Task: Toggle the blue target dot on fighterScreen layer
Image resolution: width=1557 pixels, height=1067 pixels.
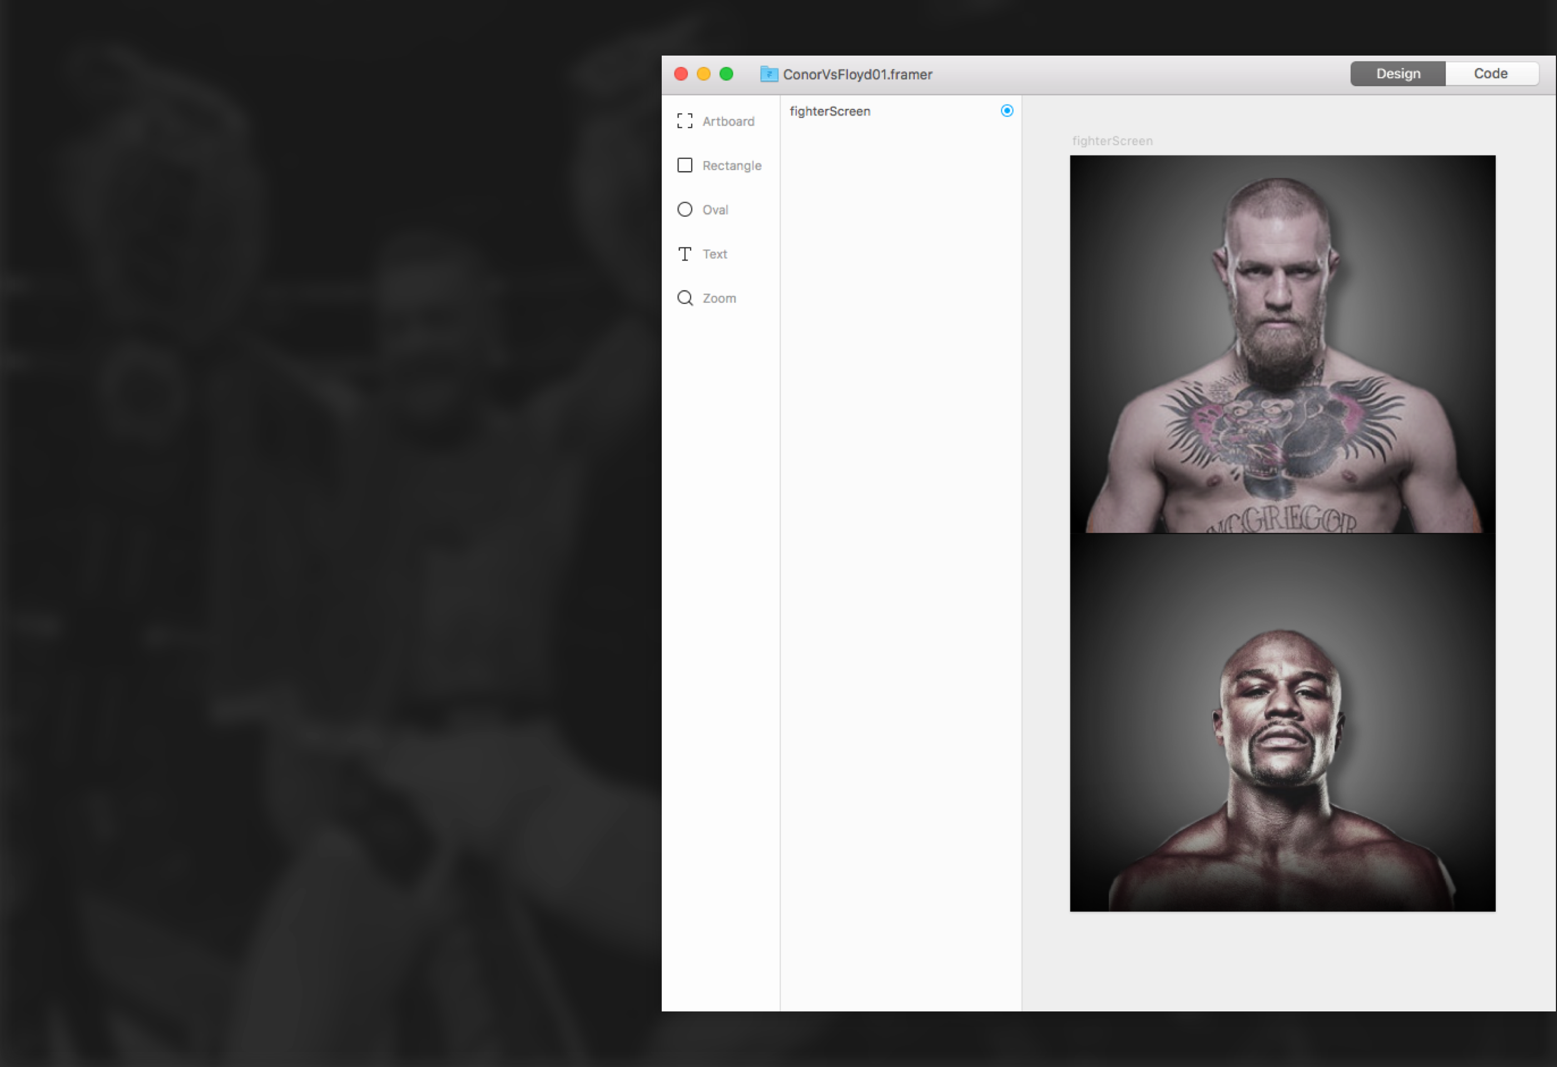Action: (x=1006, y=111)
